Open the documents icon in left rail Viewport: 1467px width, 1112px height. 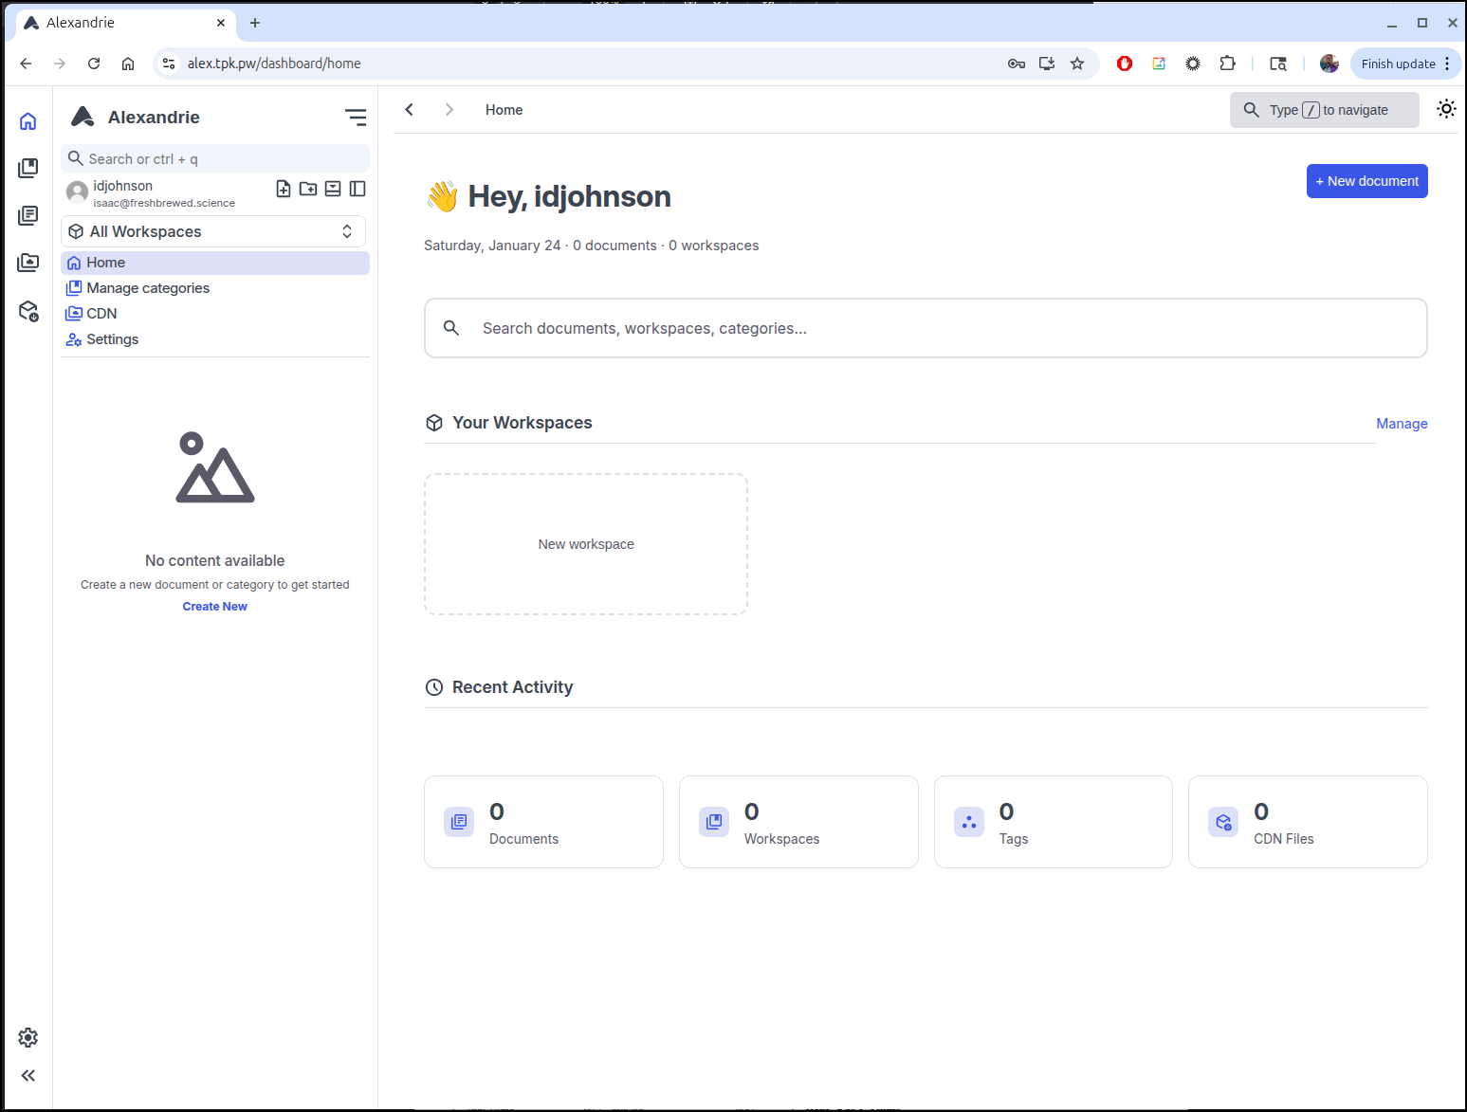28,216
